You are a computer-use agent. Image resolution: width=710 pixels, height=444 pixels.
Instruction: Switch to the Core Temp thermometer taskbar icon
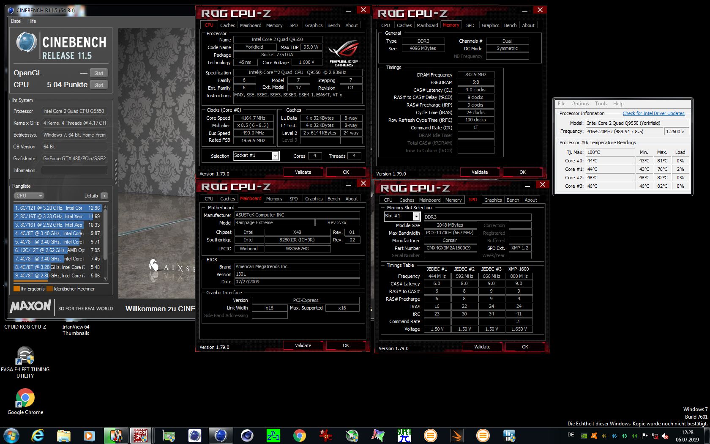pyautogui.click(x=116, y=436)
